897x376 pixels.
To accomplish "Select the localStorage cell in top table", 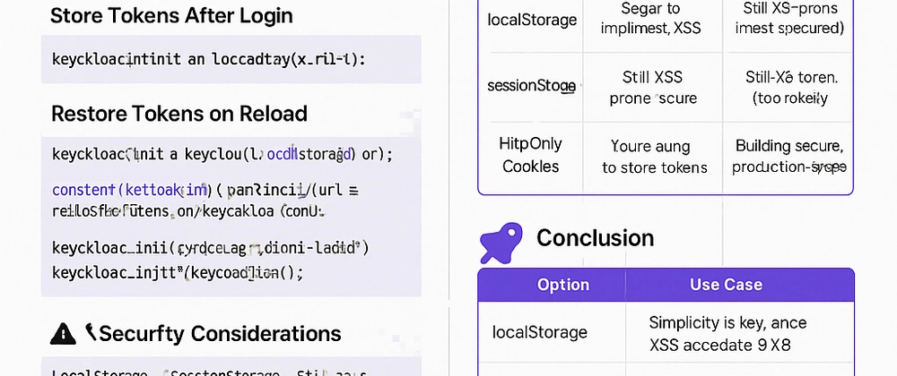I will coord(532,20).
